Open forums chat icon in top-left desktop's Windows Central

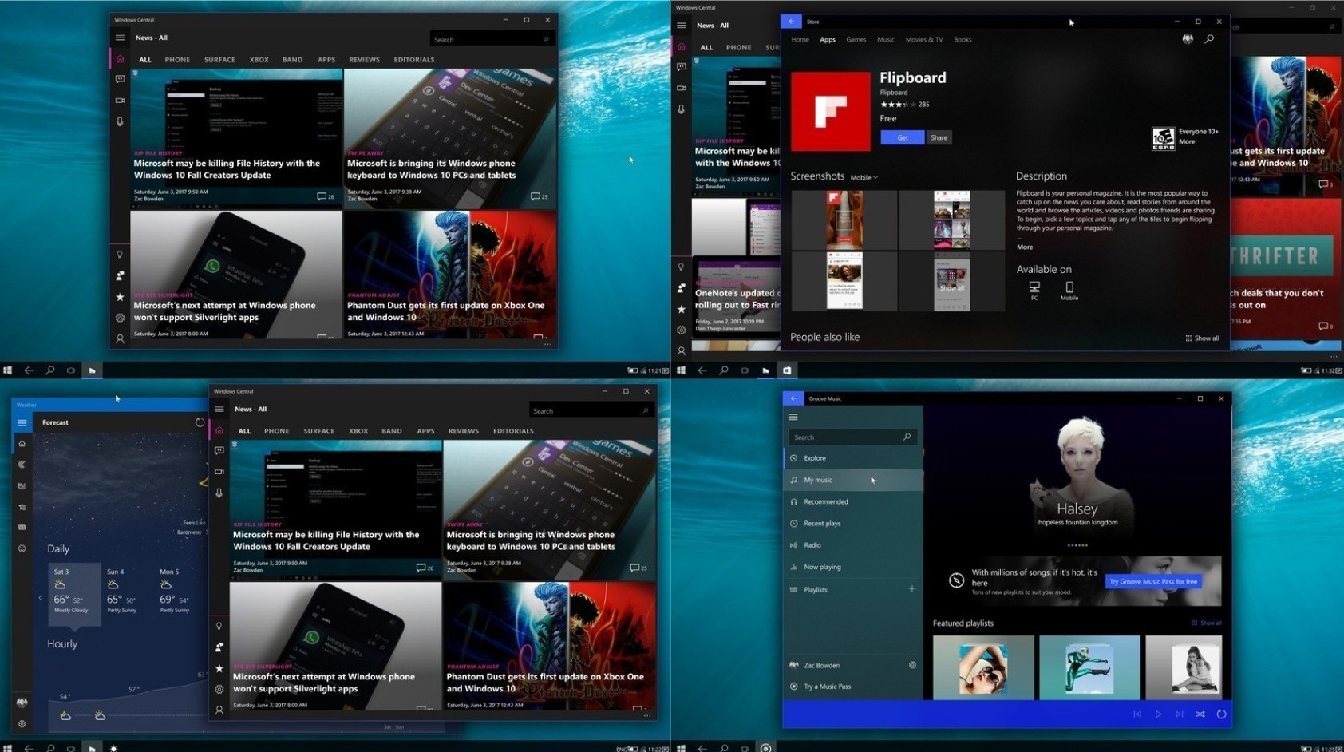tap(120, 79)
